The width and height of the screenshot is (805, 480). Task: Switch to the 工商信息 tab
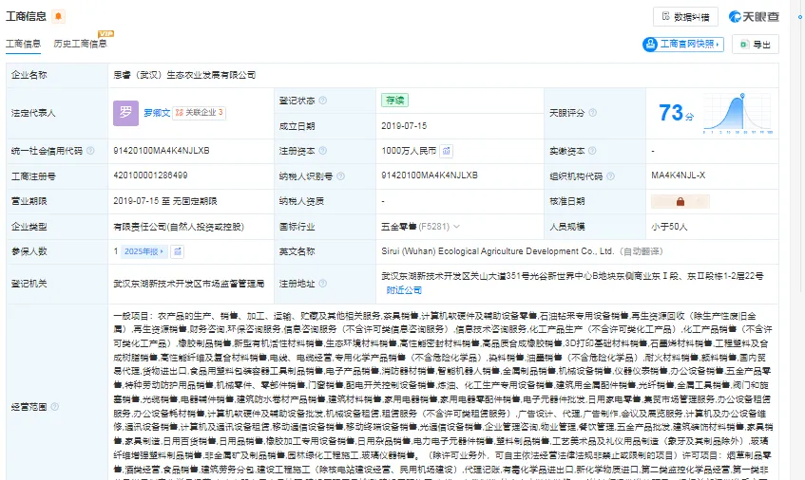point(23,44)
